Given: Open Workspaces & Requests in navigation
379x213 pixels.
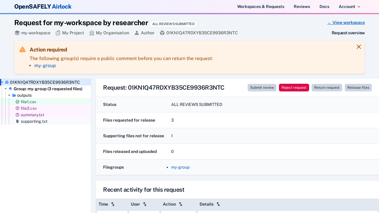Looking at the screenshot, I should point(261,7).
